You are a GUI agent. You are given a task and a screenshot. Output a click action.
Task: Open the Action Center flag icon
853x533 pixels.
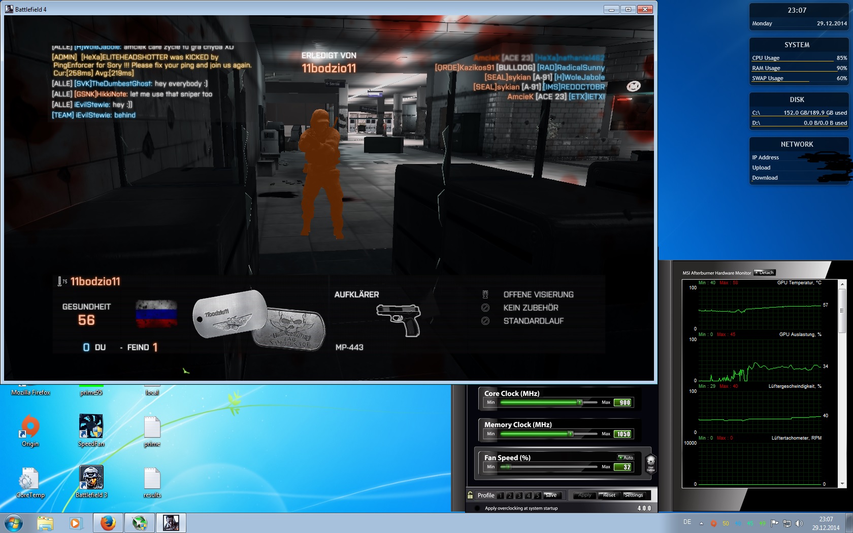[774, 523]
